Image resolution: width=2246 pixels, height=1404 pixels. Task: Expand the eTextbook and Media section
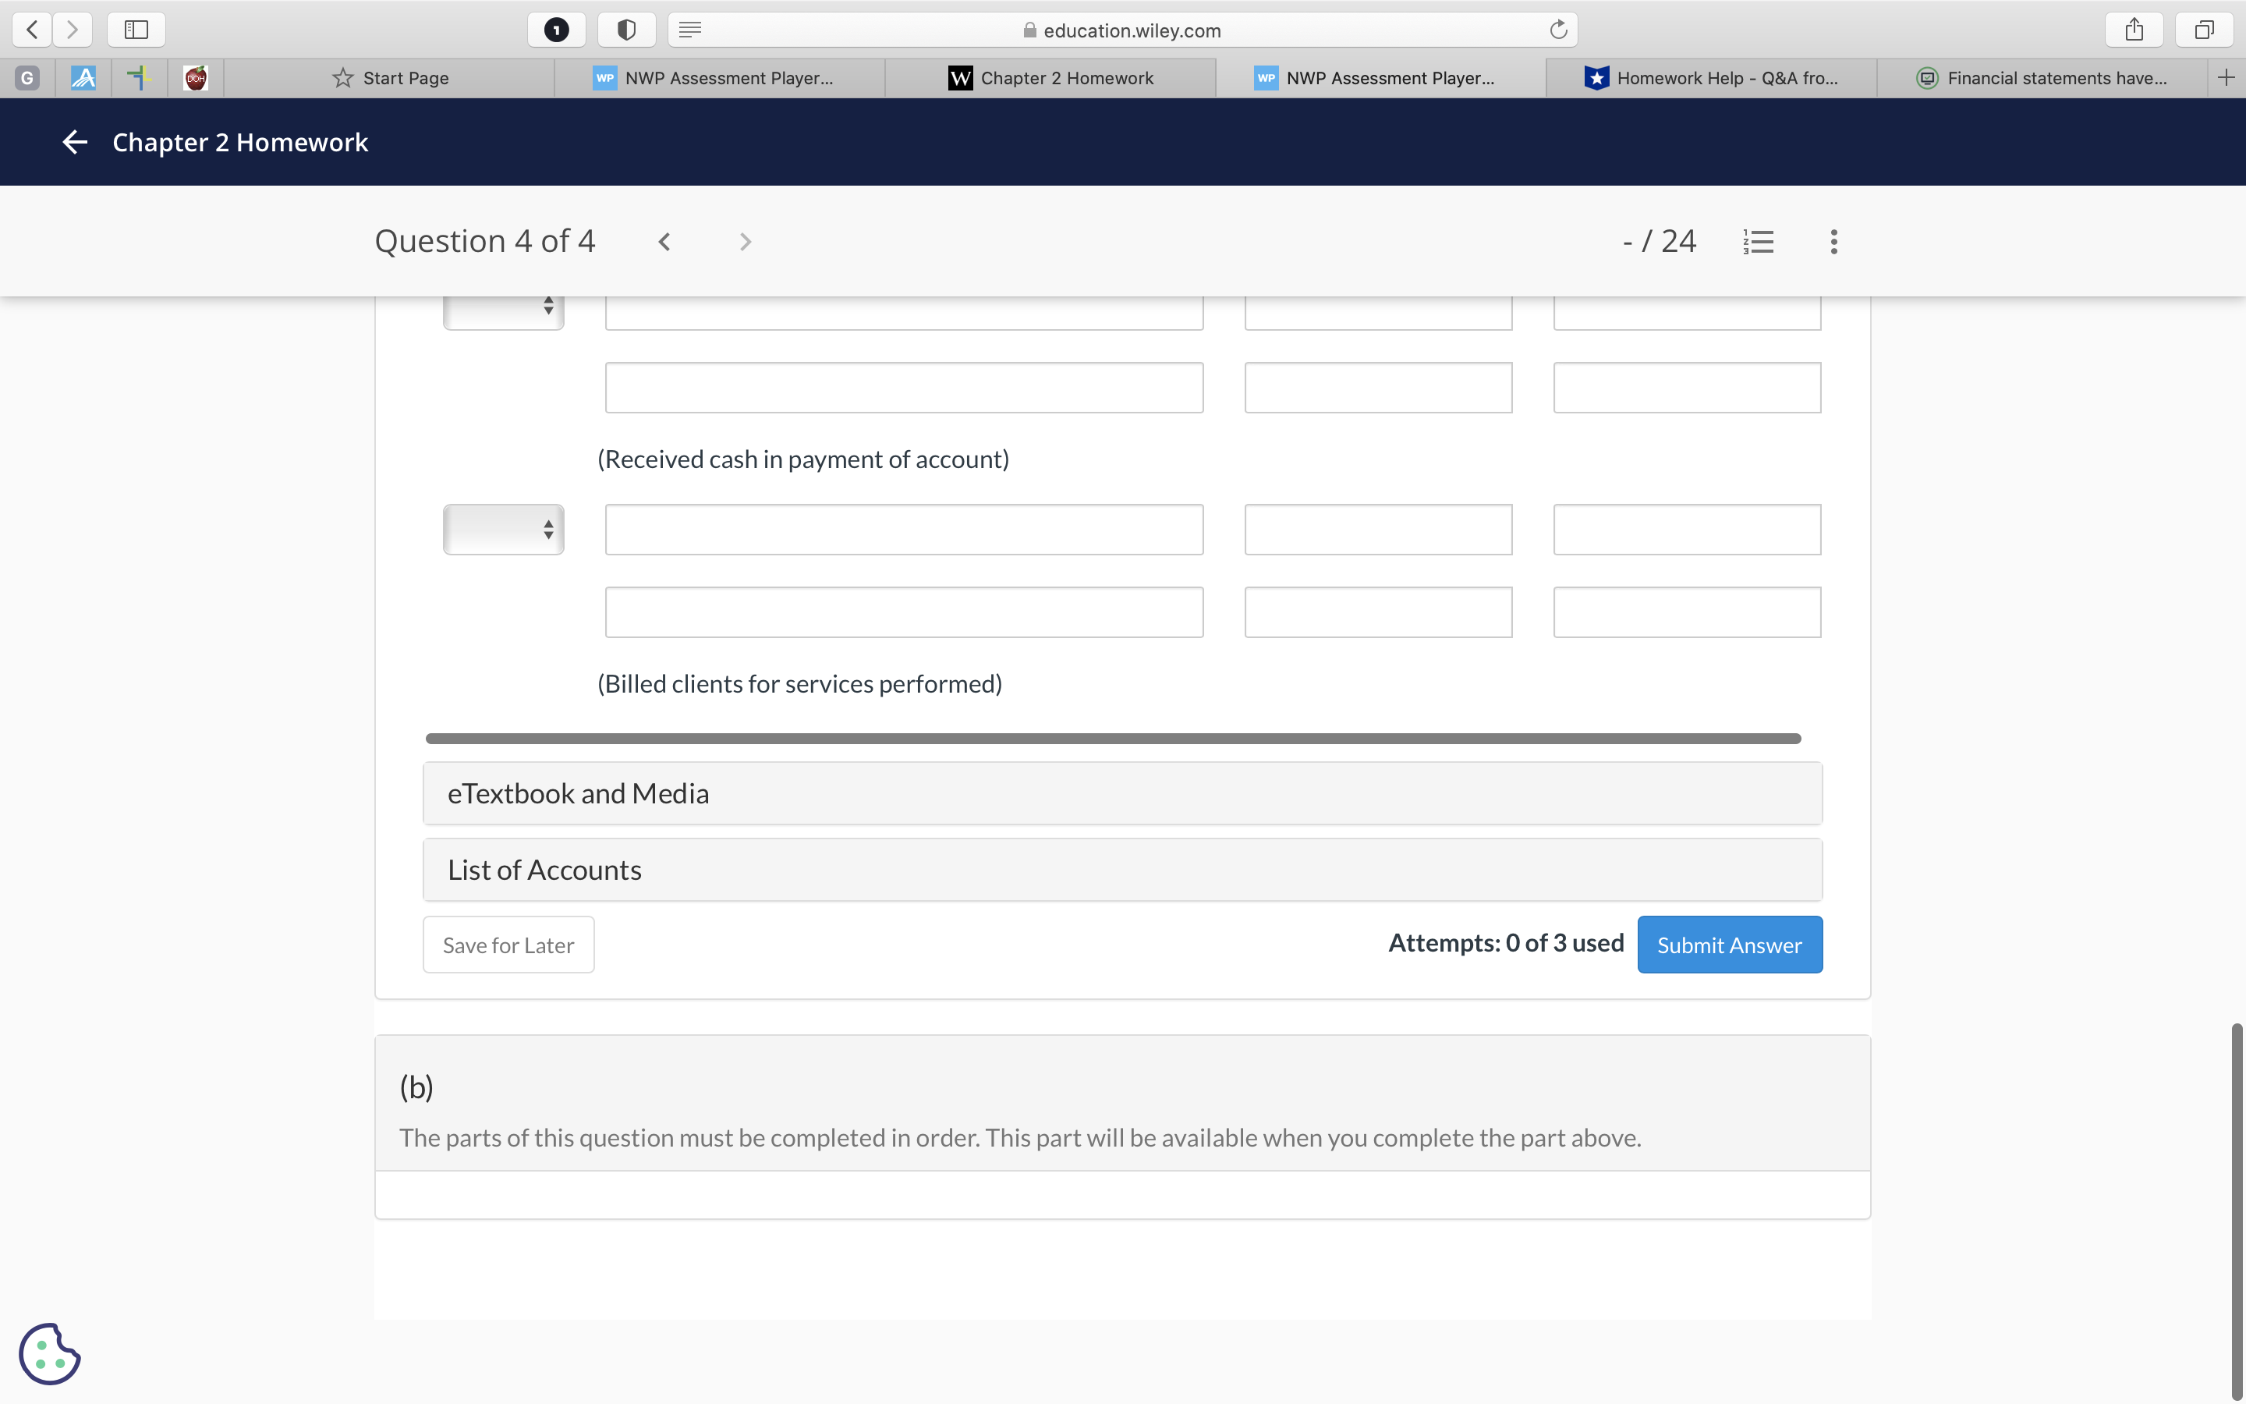[x=1122, y=794]
